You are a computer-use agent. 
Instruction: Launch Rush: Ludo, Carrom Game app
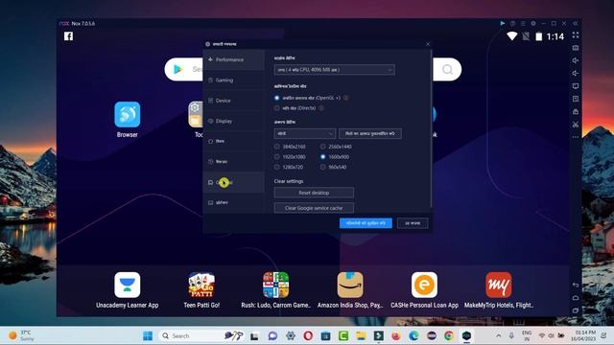click(x=276, y=286)
